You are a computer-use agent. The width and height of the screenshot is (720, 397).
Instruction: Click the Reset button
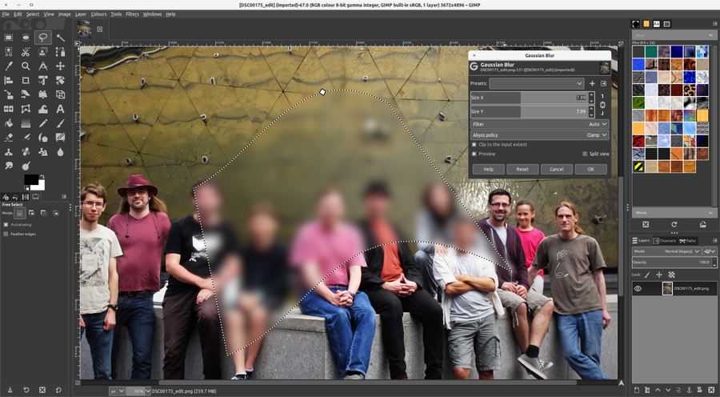click(x=522, y=169)
